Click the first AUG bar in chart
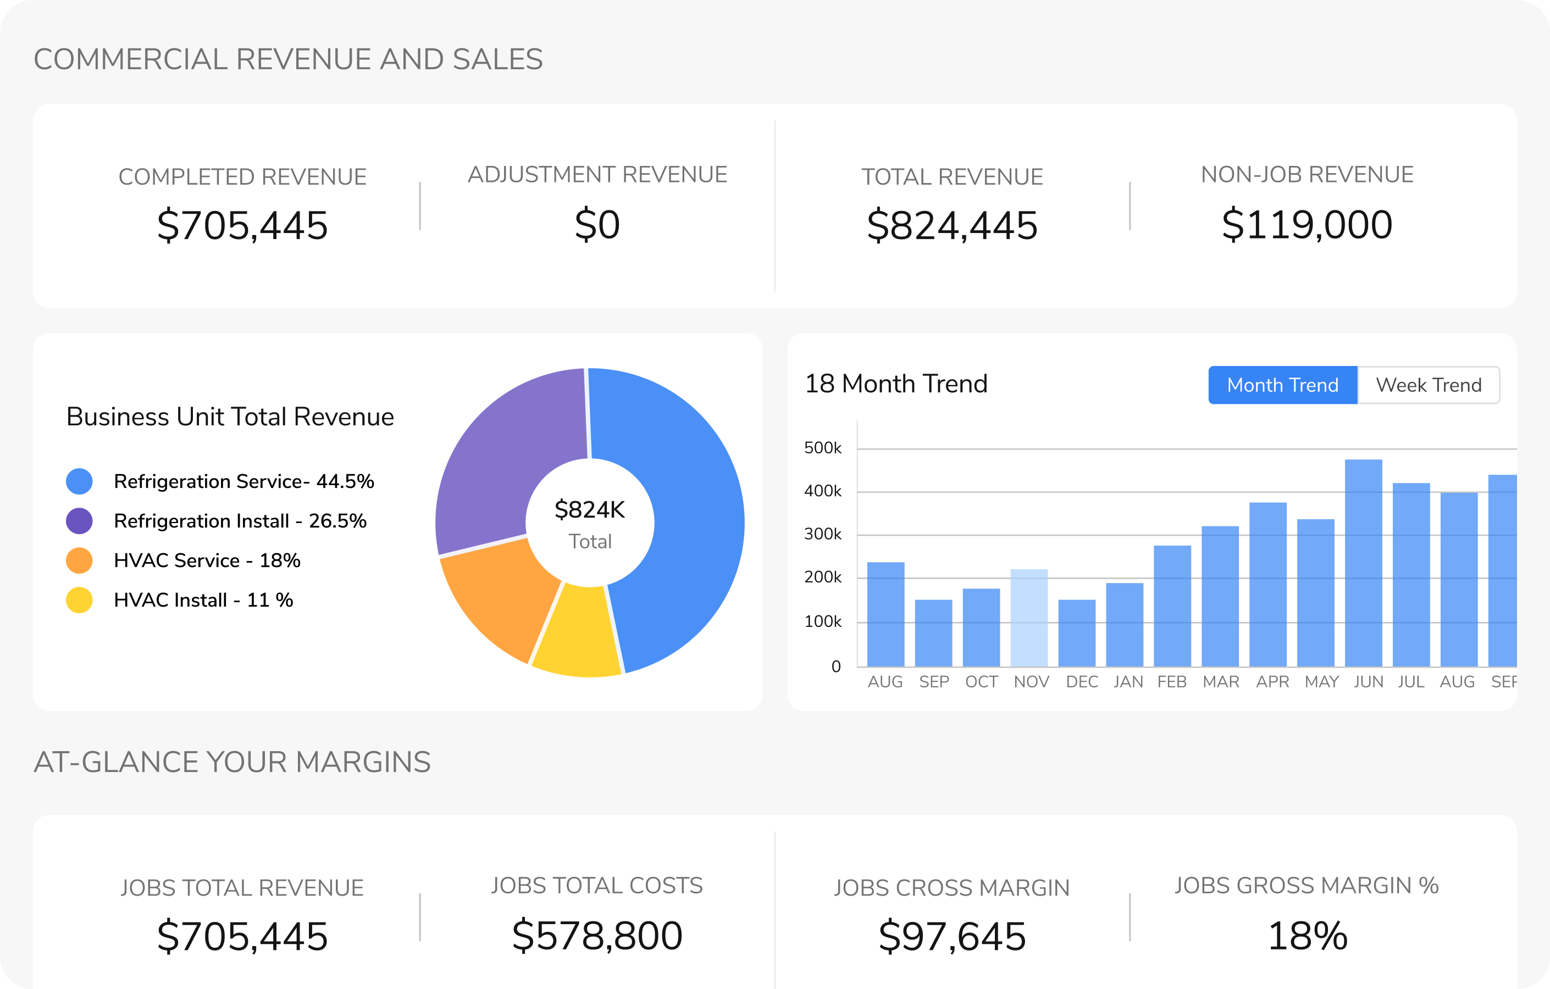The image size is (1550, 989). (x=885, y=614)
